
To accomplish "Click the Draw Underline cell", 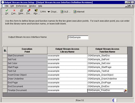I will click(x=27, y=79).
